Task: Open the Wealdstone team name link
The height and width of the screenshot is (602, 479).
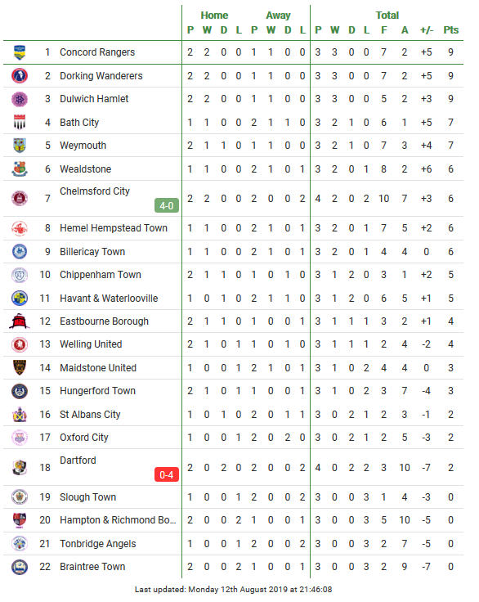Action: point(86,169)
